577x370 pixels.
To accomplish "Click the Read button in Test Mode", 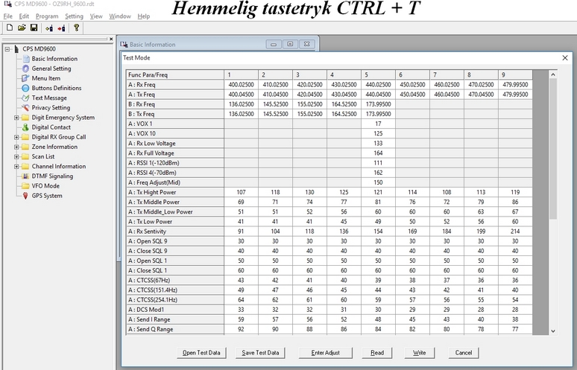I will (377, 353).
